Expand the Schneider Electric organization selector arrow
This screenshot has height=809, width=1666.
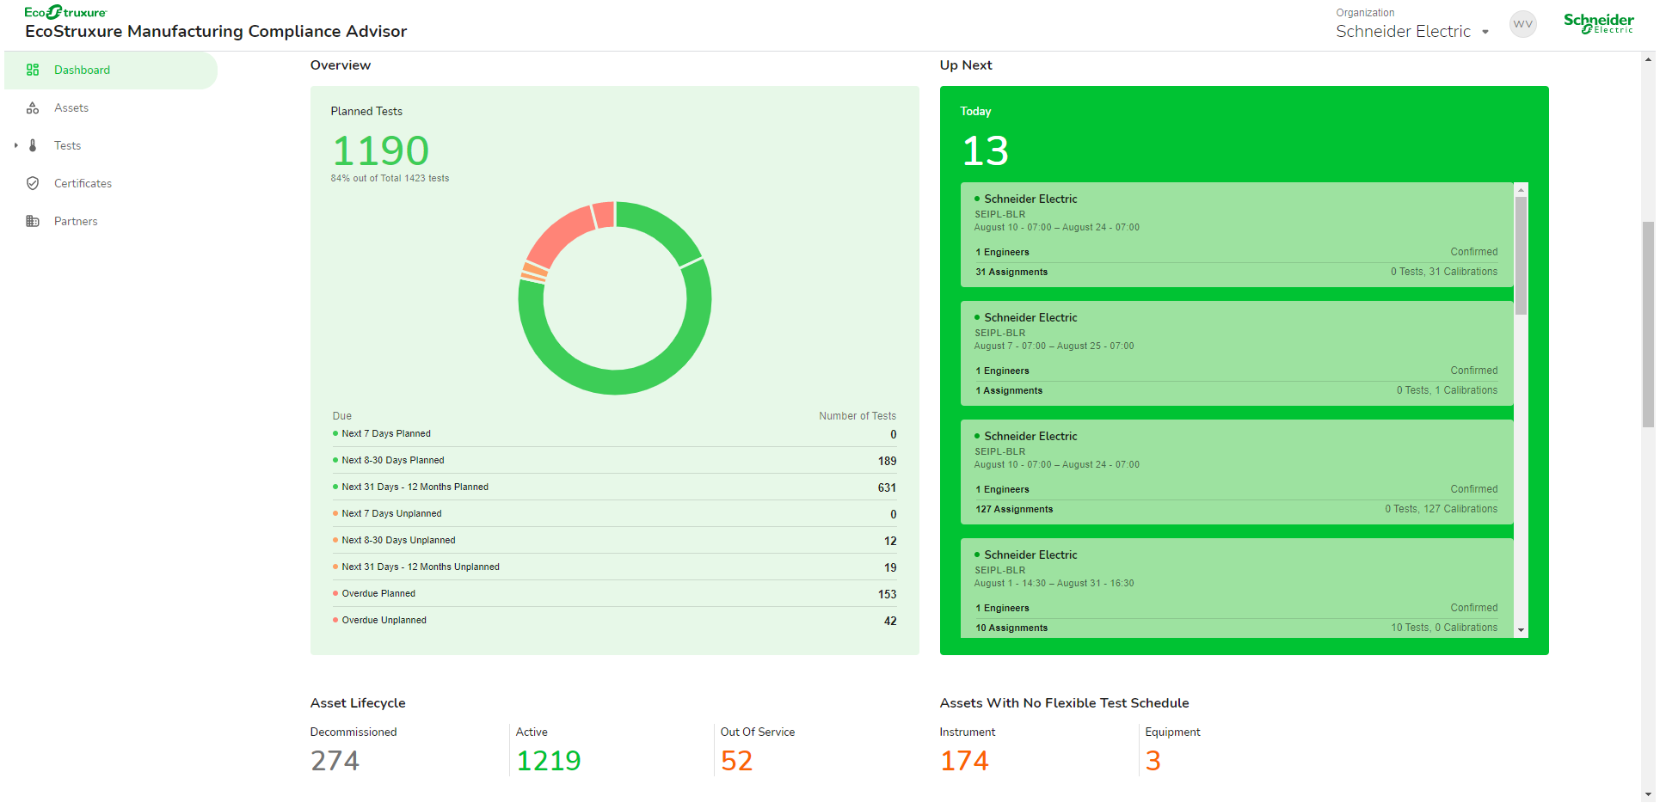tap(1486, 32)
